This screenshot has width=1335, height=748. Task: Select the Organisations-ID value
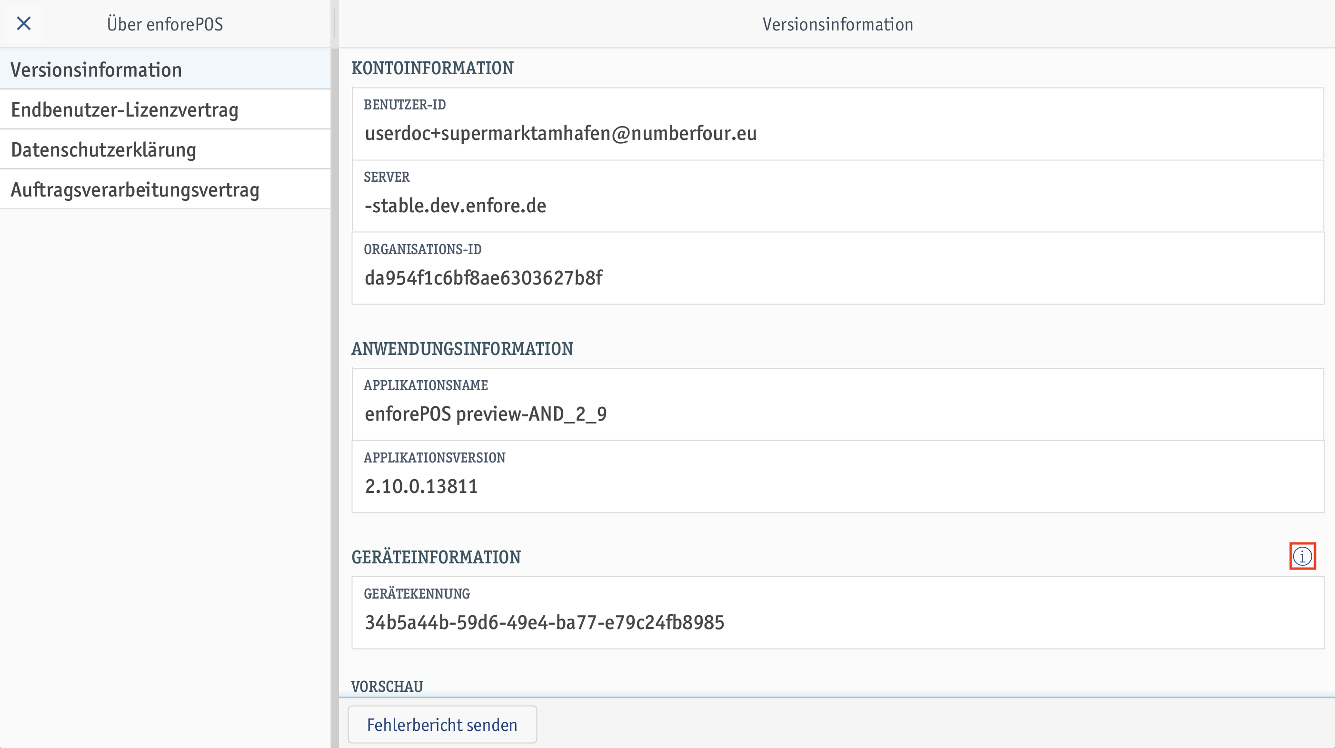tap(837, 268)
